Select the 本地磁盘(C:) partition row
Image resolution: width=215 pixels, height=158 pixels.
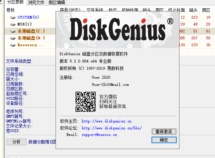[30, 31]
